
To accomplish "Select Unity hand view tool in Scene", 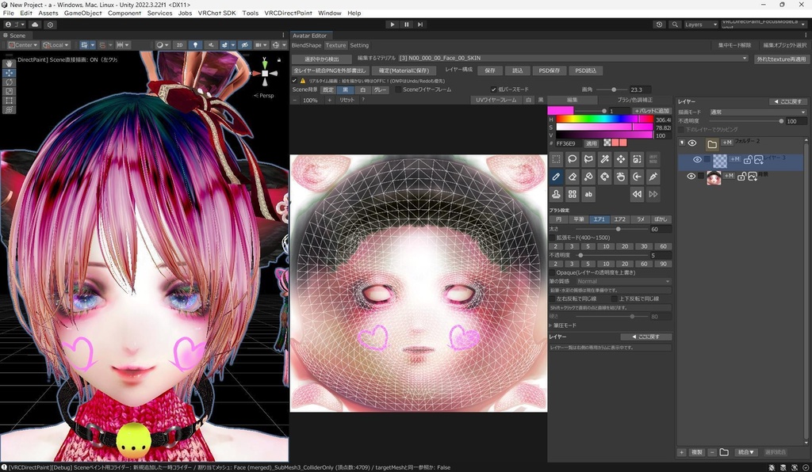I will point(10,63).
